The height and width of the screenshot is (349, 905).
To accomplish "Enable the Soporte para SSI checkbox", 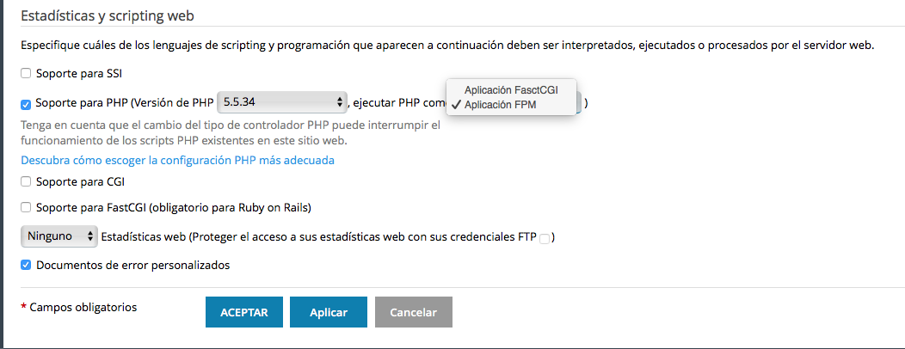I will coord(26,74).
